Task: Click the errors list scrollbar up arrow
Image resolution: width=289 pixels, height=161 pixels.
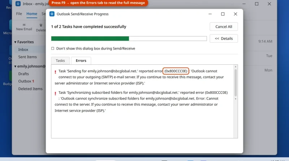Action: (x=236, y=67)
